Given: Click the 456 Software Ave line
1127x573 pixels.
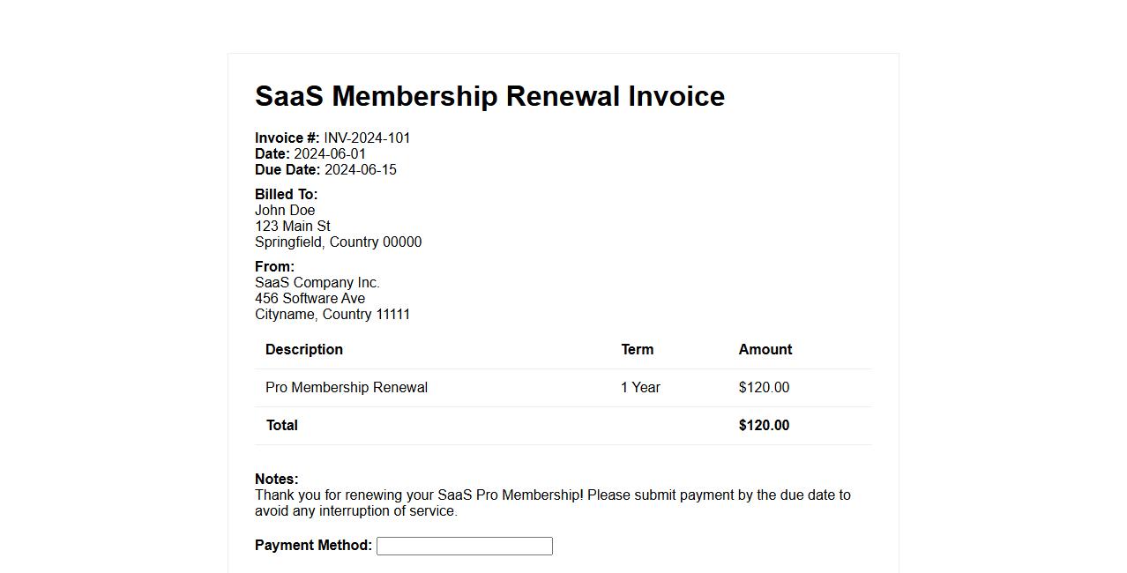Looking at the screenshot, I should [x=310, y=298].
